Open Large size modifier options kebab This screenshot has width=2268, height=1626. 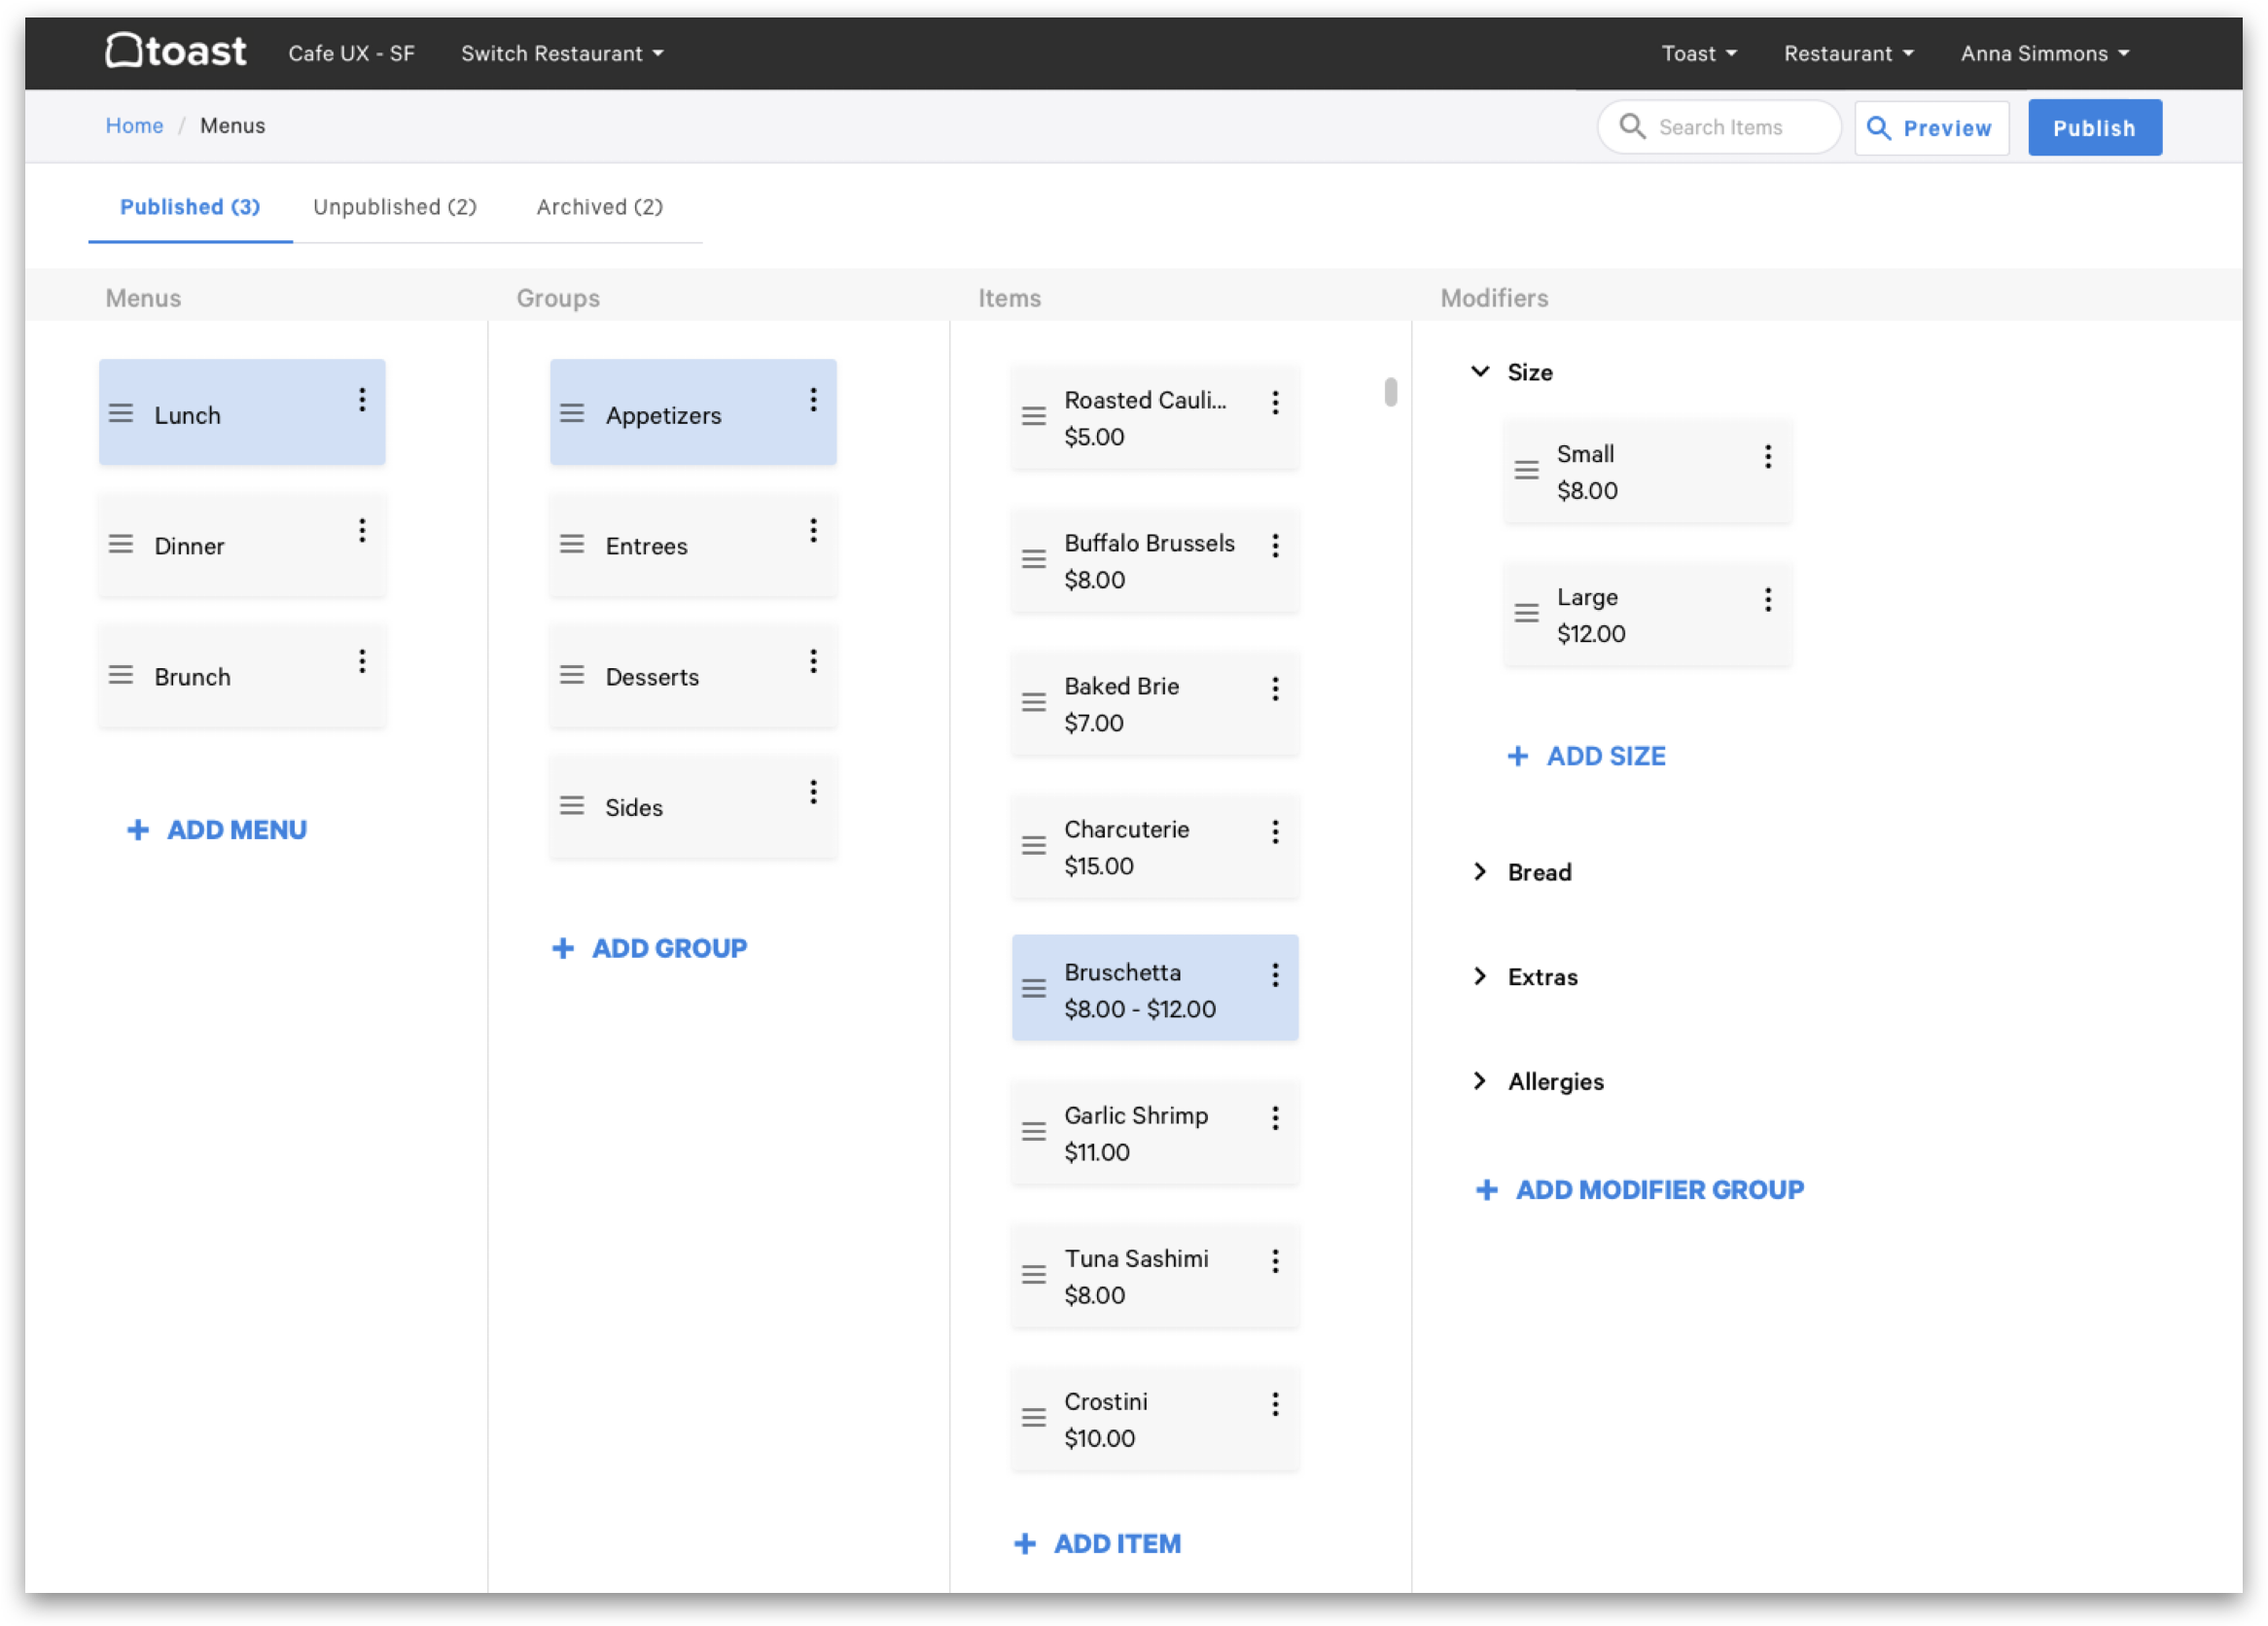pyautogui.click(x=1767, y=600)
